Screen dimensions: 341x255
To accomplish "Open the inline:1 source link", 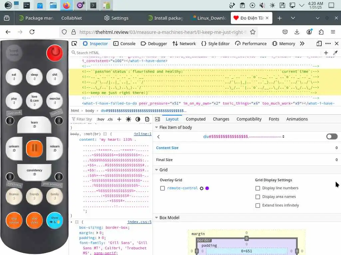I will coord(143,134).
